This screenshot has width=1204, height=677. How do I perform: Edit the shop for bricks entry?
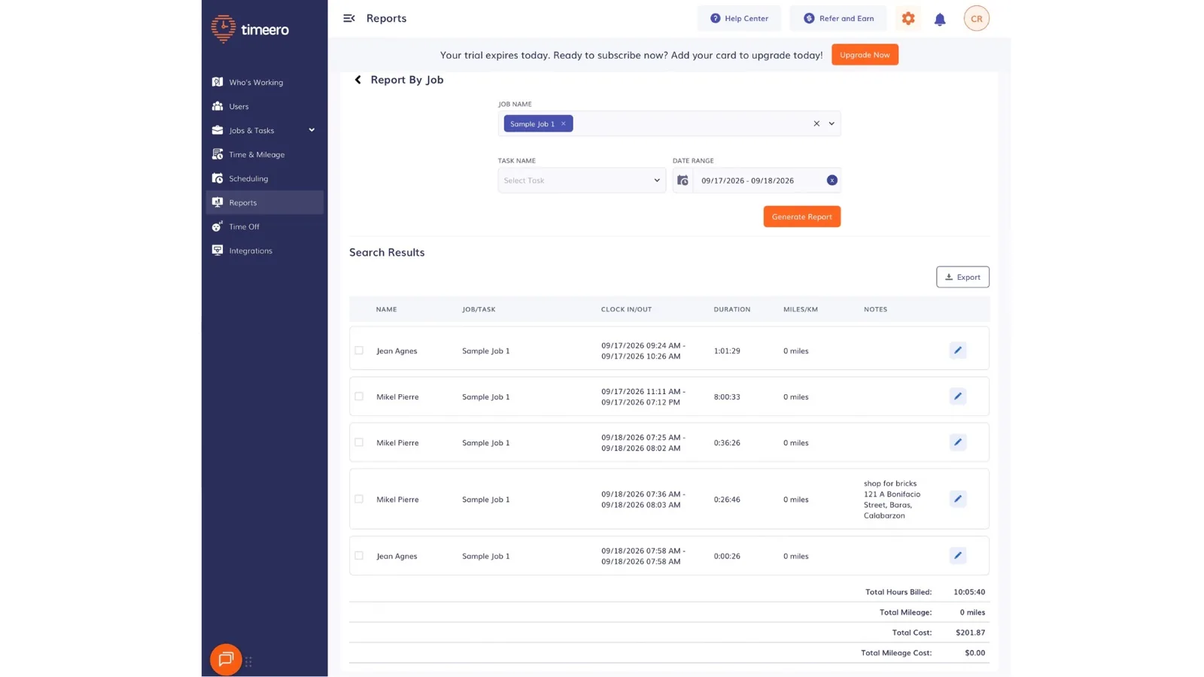957,499
